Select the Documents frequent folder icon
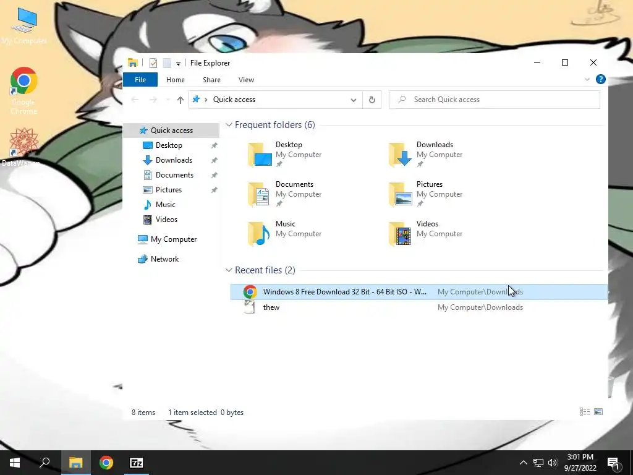This screenshot has width=633, height=475. point(259,194)
